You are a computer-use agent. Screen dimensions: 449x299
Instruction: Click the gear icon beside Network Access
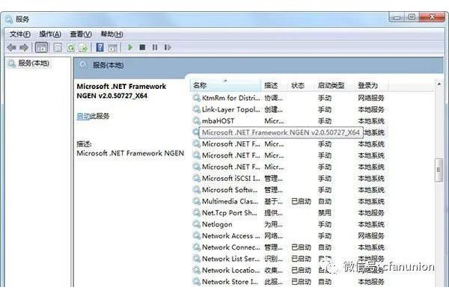(x=196, y=235)
